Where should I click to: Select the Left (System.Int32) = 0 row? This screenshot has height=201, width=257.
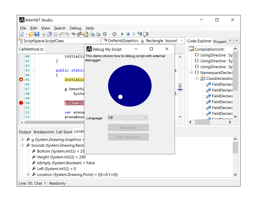pyautogui.click(x=57, y=169)
